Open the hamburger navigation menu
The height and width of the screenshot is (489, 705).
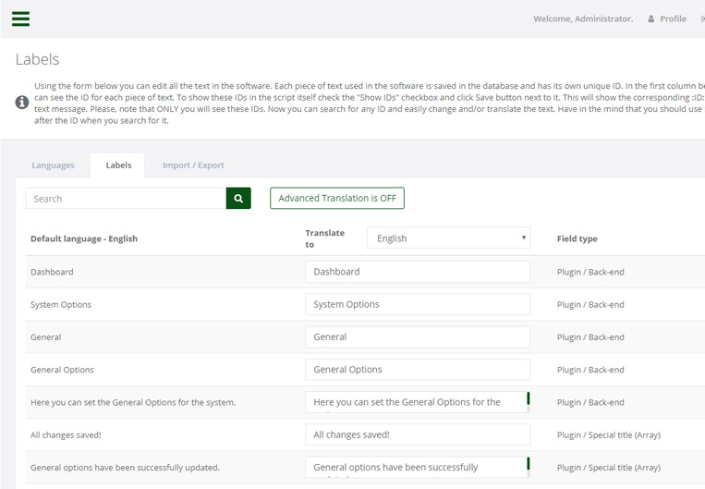tap(20, 18)
